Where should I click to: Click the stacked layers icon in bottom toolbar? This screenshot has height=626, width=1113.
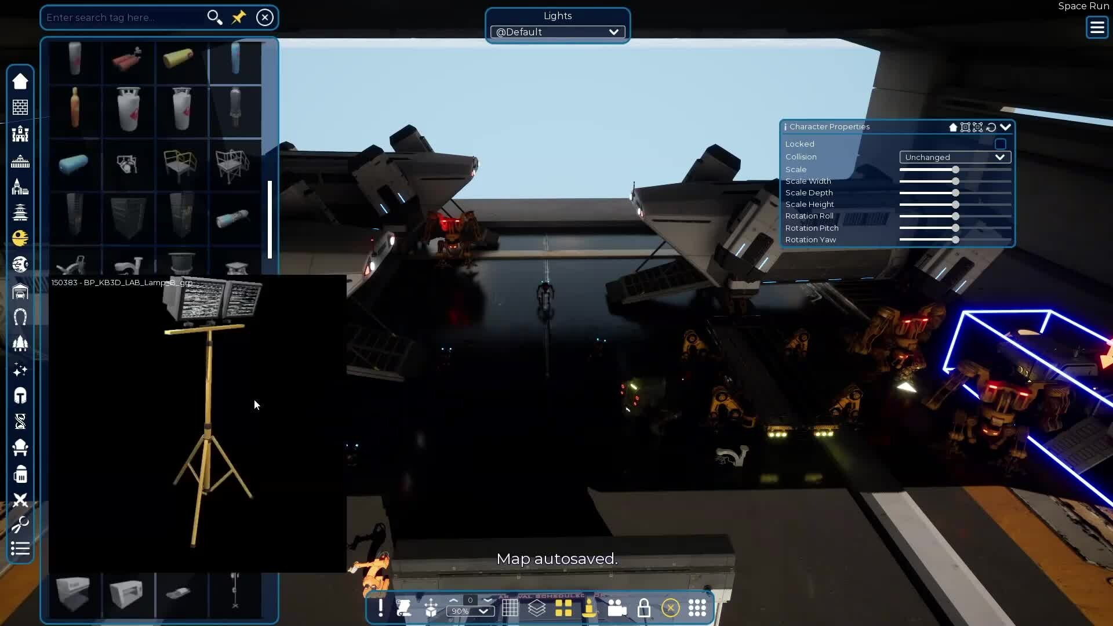[537, 608]
